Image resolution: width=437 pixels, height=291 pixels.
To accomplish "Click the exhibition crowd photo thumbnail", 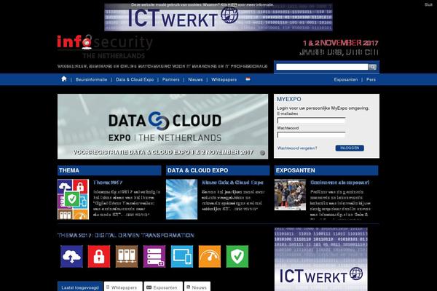I will click(290, 195).
